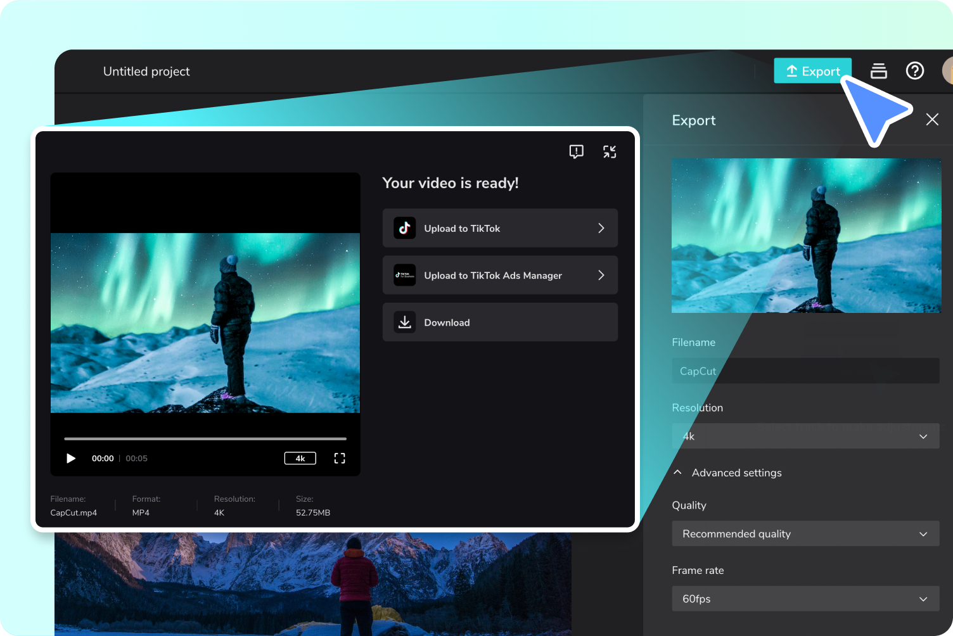Click the MP4 format value

pyautogui.click(x=141, y=512)
